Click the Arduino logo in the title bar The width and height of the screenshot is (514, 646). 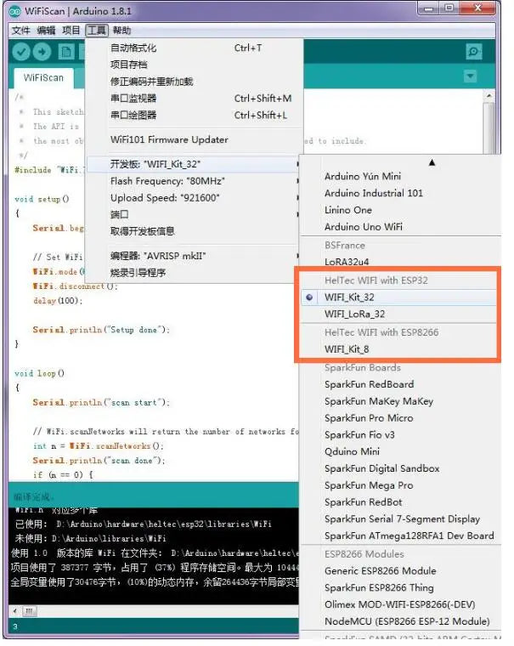pos(15,11)
